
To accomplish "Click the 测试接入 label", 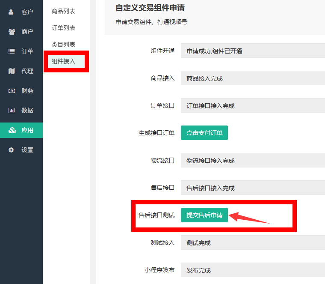I will 162,242.
